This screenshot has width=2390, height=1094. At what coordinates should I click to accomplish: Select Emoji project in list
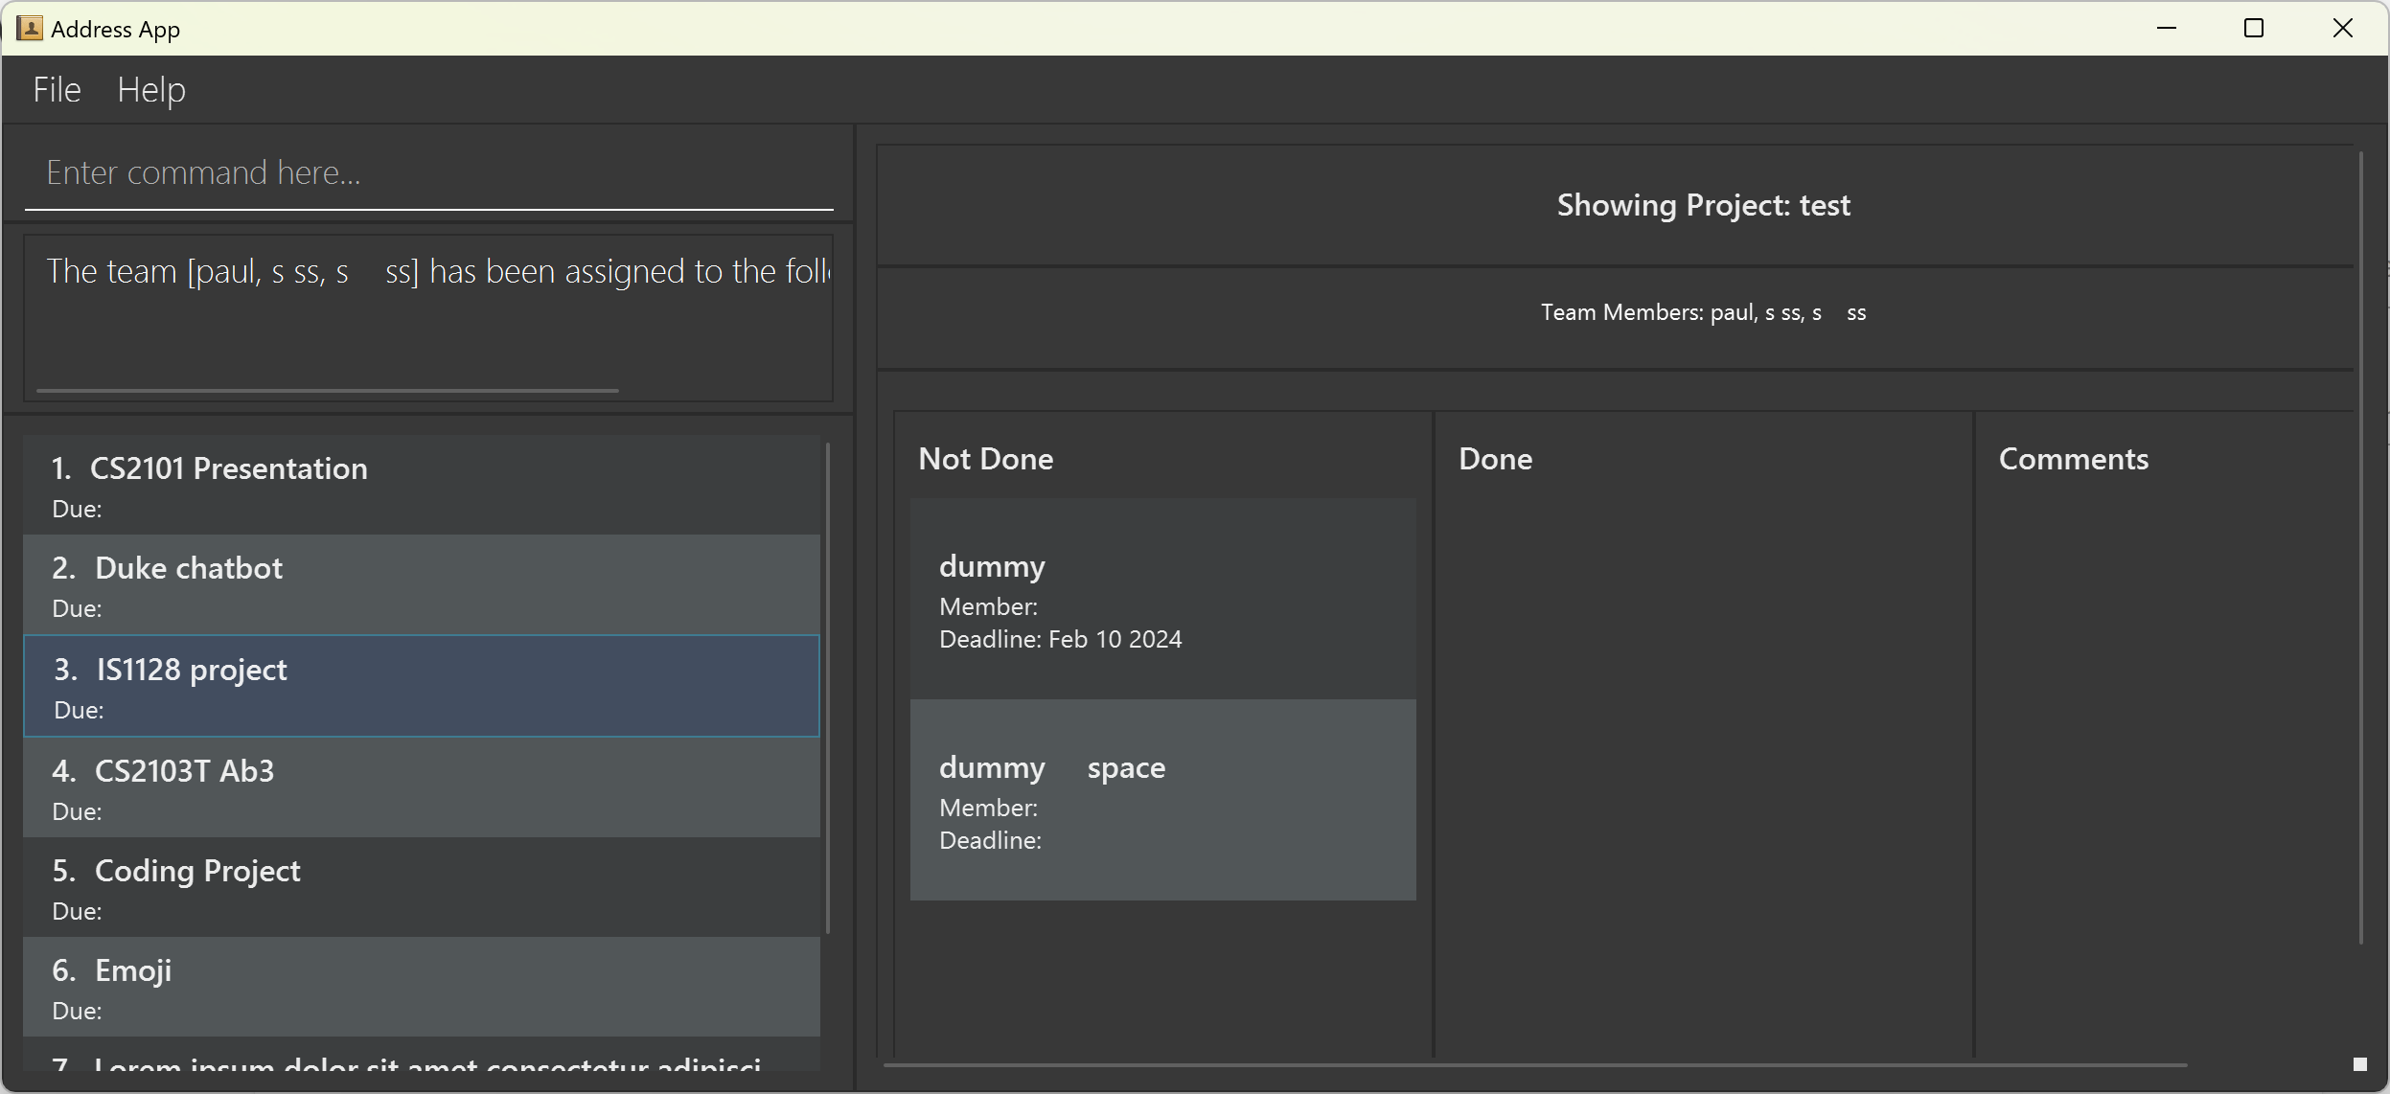click(422, 988)
